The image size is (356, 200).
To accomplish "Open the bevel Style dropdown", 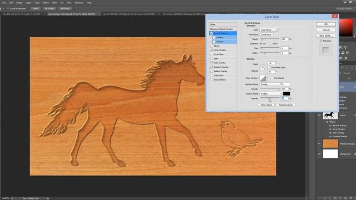I will (269, 29).
